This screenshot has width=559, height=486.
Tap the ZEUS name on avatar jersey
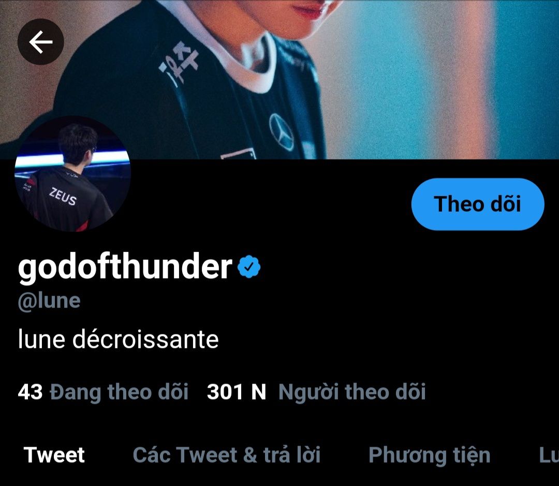click(63, 197)
